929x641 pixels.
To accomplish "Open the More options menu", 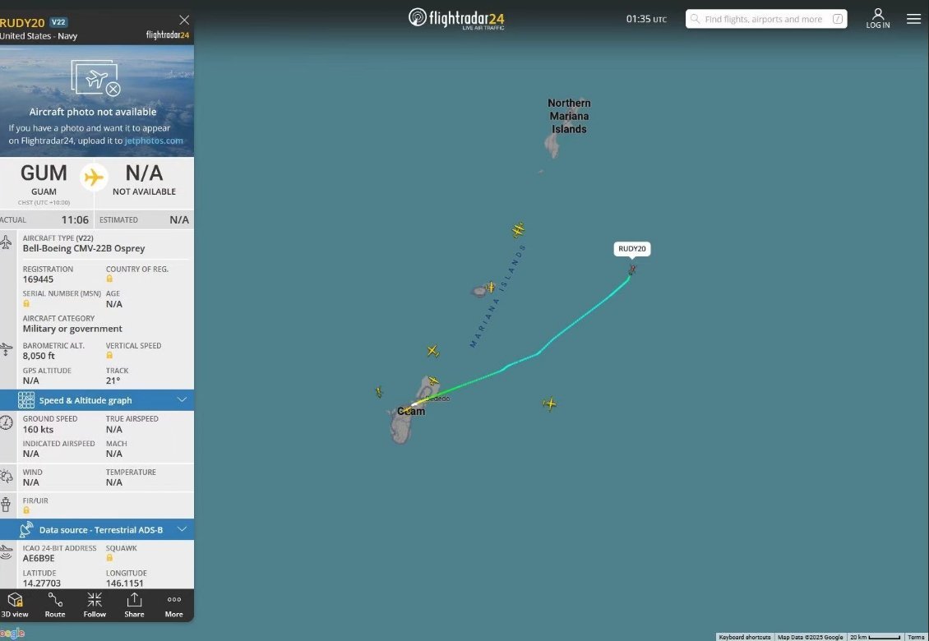I will 174,606.
